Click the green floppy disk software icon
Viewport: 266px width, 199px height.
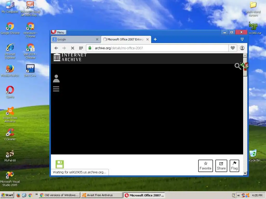coord(60,164)
